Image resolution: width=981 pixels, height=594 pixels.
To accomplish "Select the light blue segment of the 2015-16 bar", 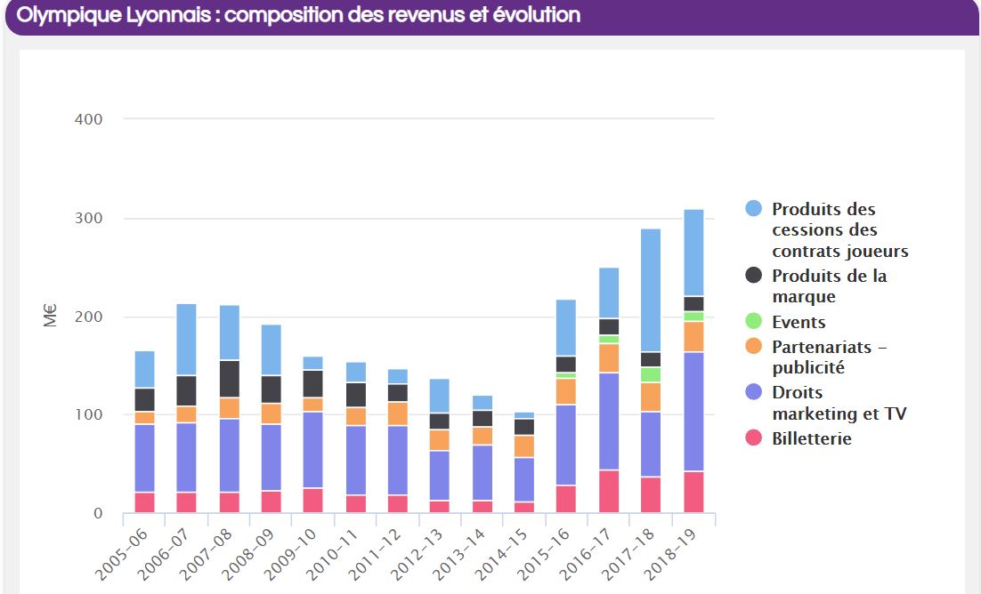I will click(x=566, y=328).
